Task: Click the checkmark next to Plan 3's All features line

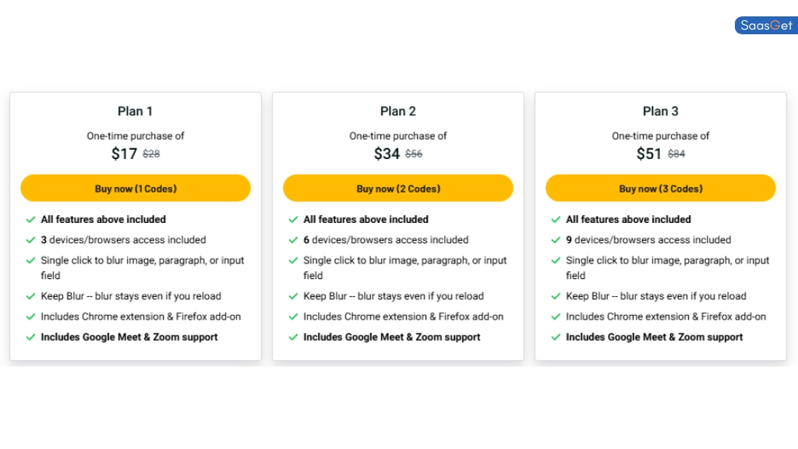Action: tap(556, 220)
